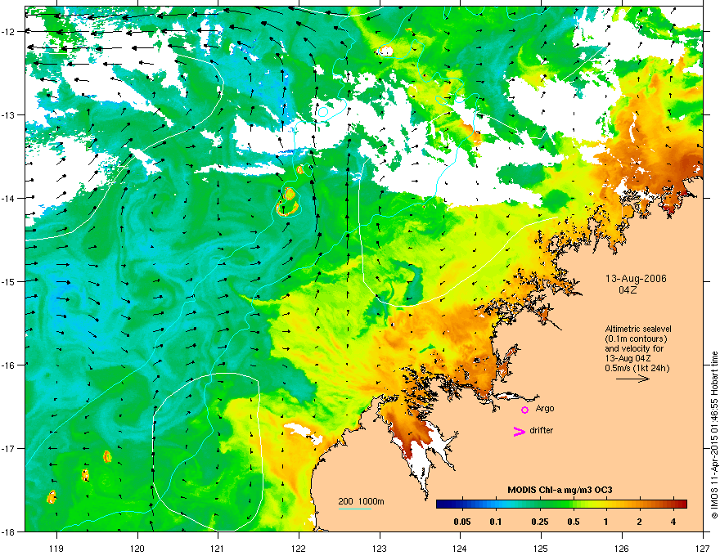This screenshot has width=720, height=556.
Task: Click the colorbar tick label '4'
Action: [673, 522]
